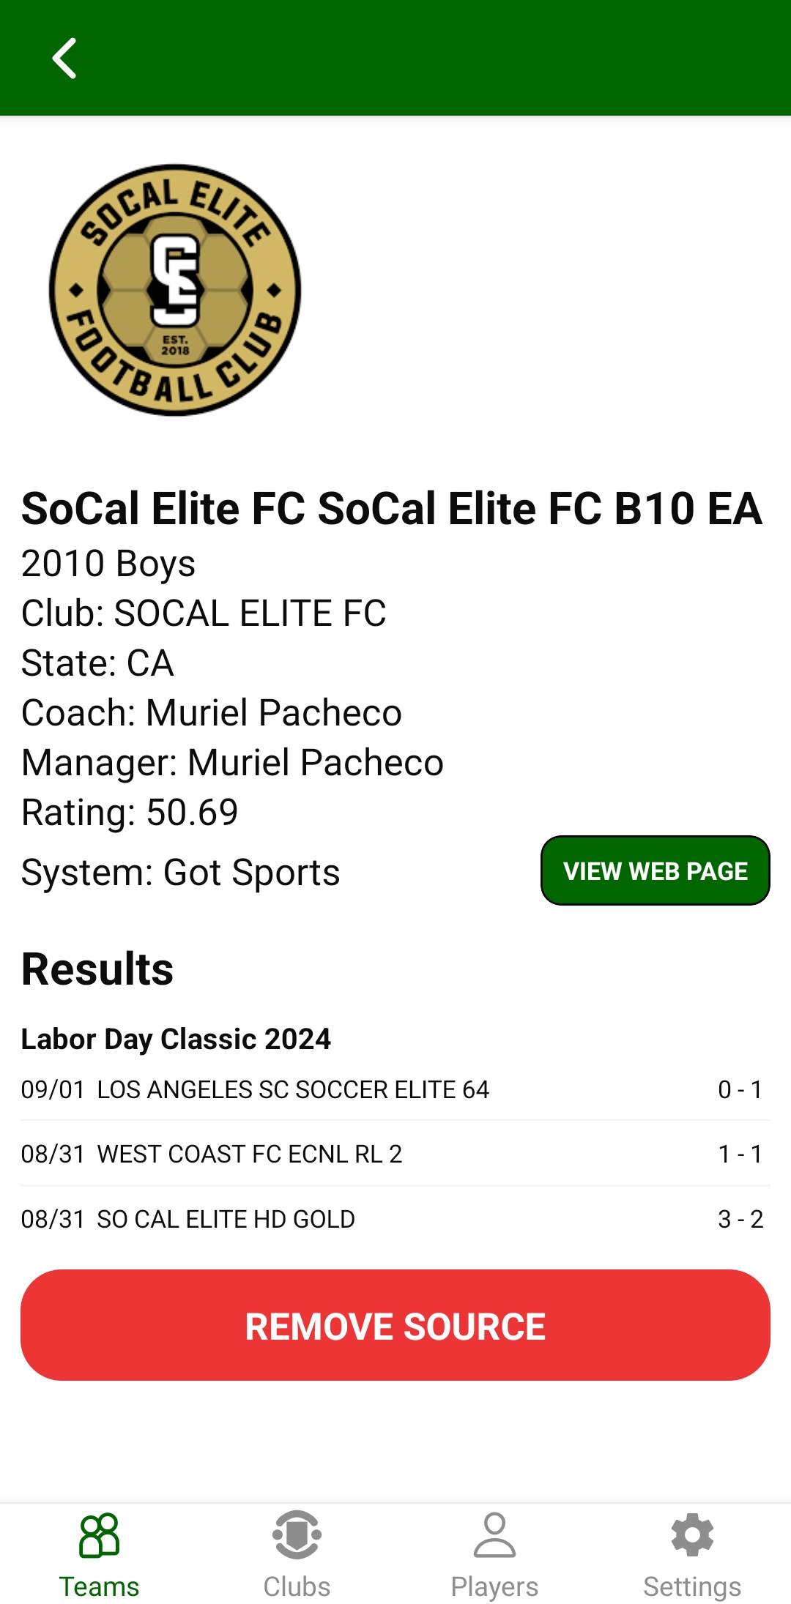The width and height of the screenshot is (791, 1604).
Task: Go to Players person icon
Action: tap(494, 1534)
